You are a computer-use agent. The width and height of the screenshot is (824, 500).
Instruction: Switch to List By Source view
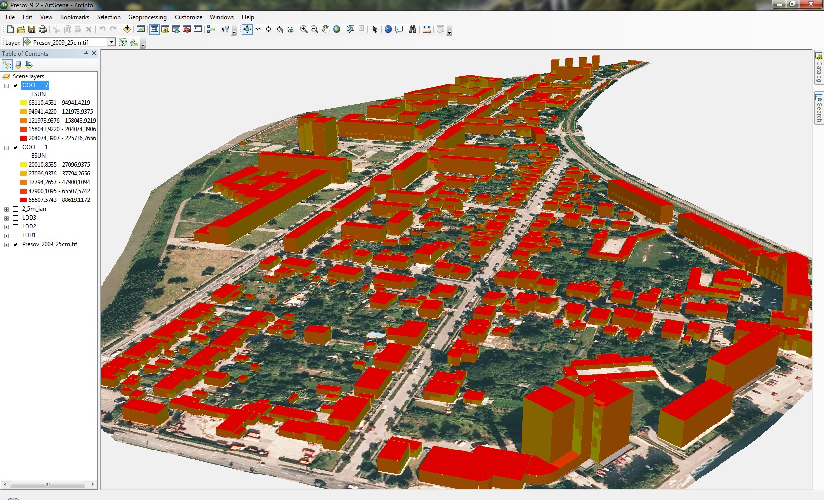(18, 65)
